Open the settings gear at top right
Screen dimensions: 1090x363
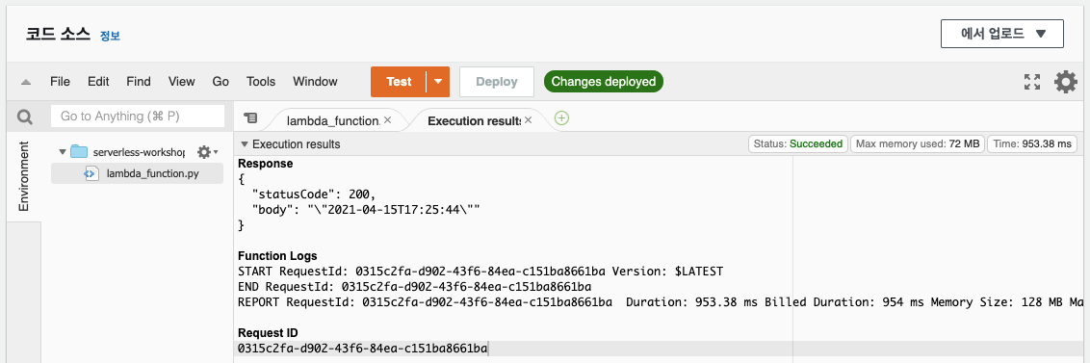pyautogui.click(x=1066, y=82)
